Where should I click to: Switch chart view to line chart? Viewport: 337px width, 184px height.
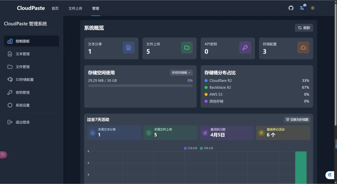(x=297, y=119)
